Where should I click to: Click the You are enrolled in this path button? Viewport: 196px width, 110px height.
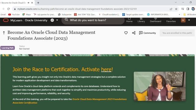click(x=177, y=33)
